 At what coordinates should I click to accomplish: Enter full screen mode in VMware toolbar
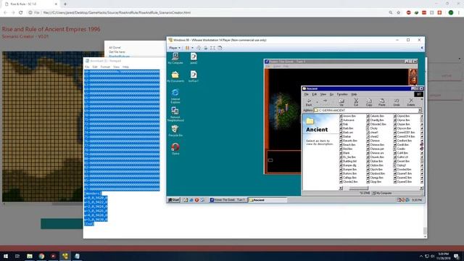212,48
